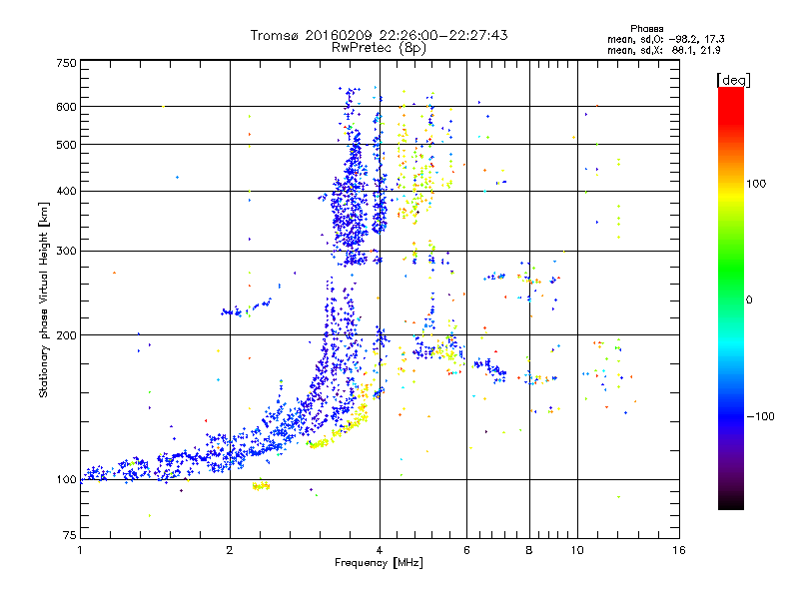Click the phase color scale bar

[x=731, y=299]
